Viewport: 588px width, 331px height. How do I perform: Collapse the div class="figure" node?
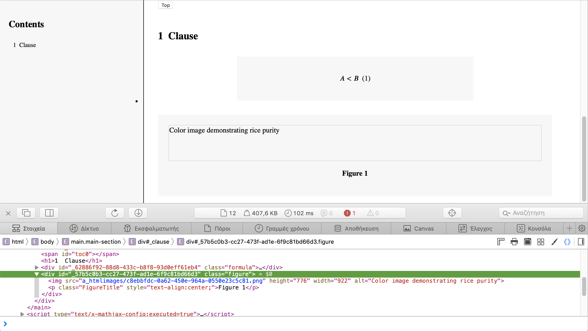point(37,274)
